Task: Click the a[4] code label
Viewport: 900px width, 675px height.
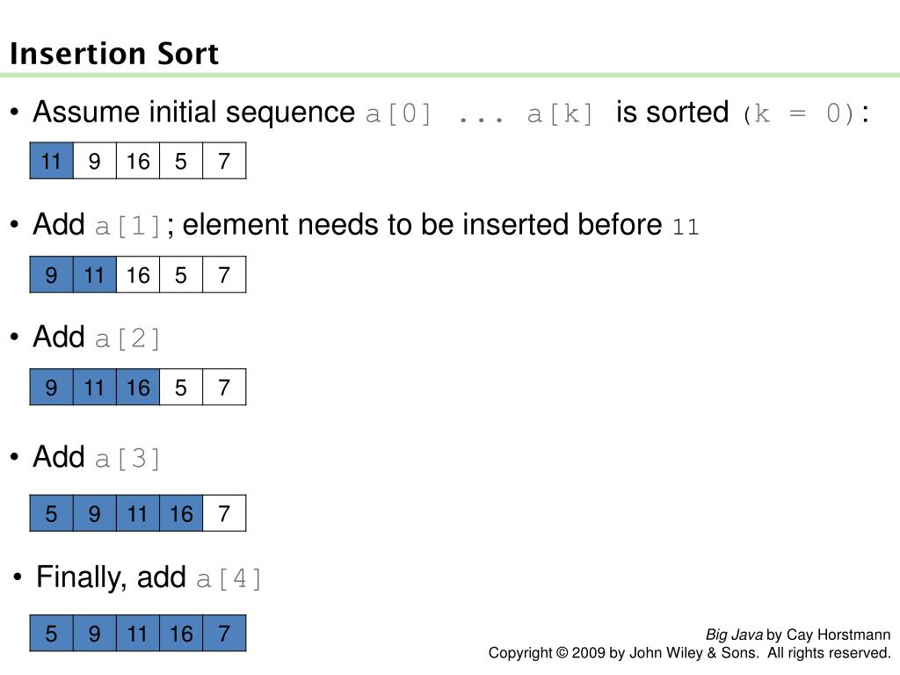Action: point(229,578)
